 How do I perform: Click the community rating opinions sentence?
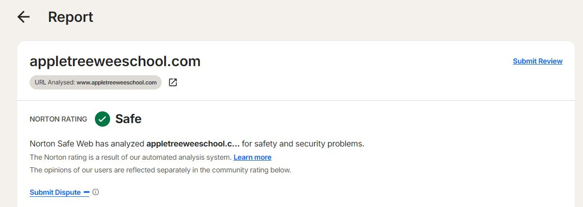160,170
